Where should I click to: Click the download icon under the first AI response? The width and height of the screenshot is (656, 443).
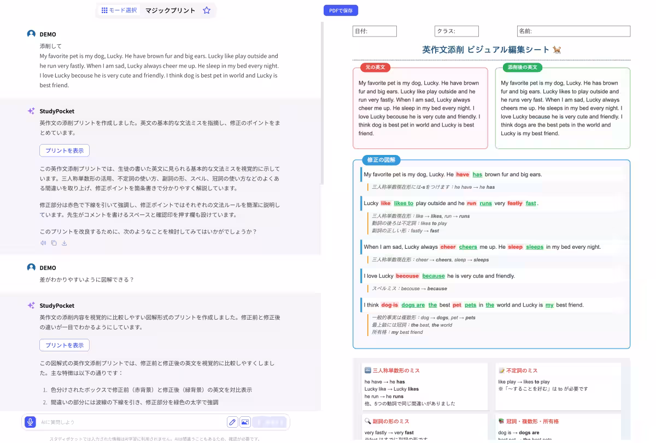point(64,243)
